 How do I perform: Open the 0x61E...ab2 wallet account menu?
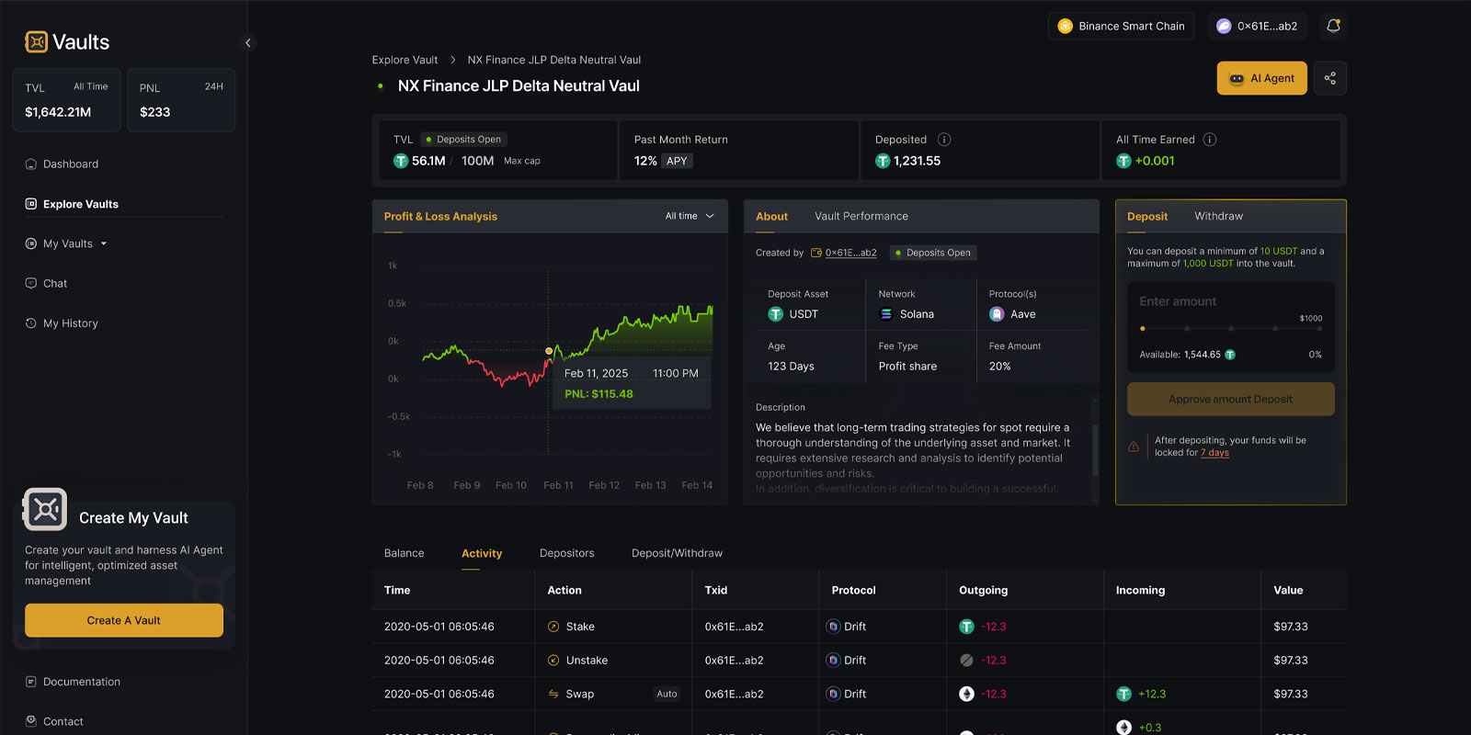point(1257,26)
